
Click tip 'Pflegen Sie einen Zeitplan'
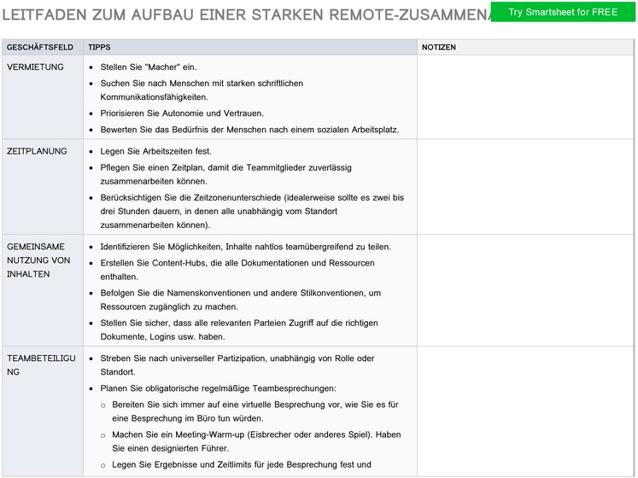pos(225,174)
